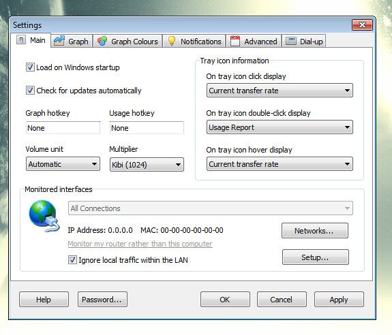392x335 pixels.
Task: Disable Ignore local traffic within the LAN
Action: pyautogui.click(x=72, y=260)
